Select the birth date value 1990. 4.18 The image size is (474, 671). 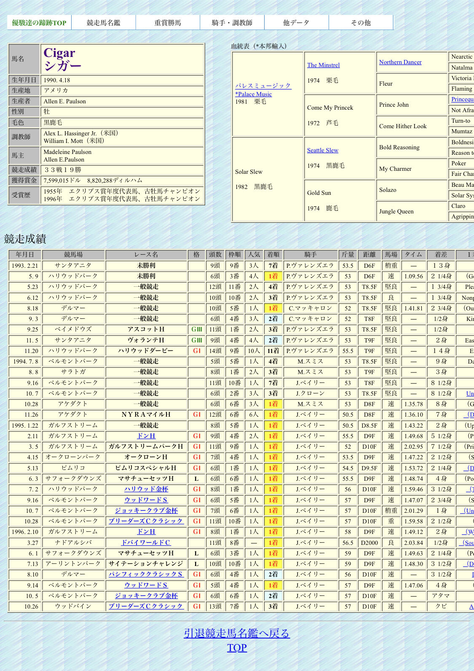point(57,80)
